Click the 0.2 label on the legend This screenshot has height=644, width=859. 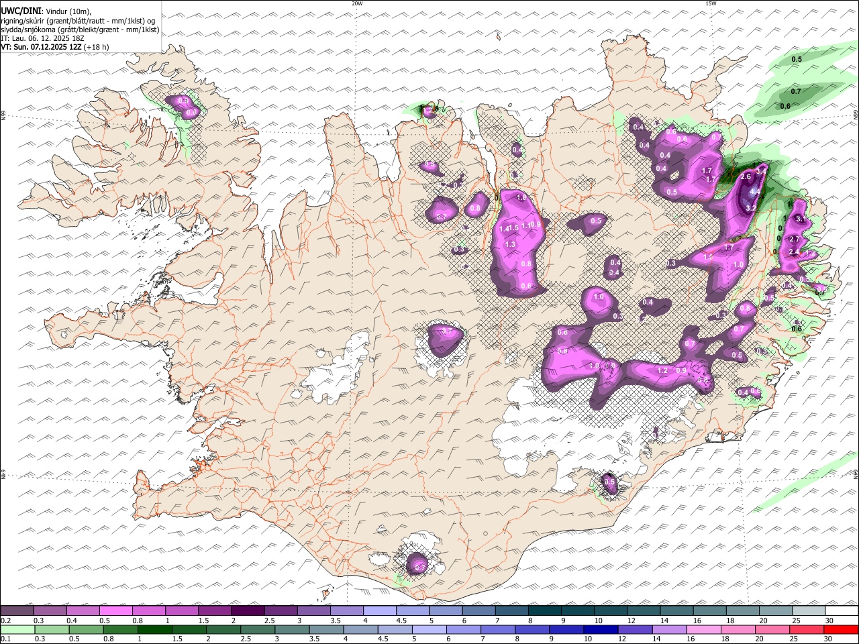click(5, 621)
